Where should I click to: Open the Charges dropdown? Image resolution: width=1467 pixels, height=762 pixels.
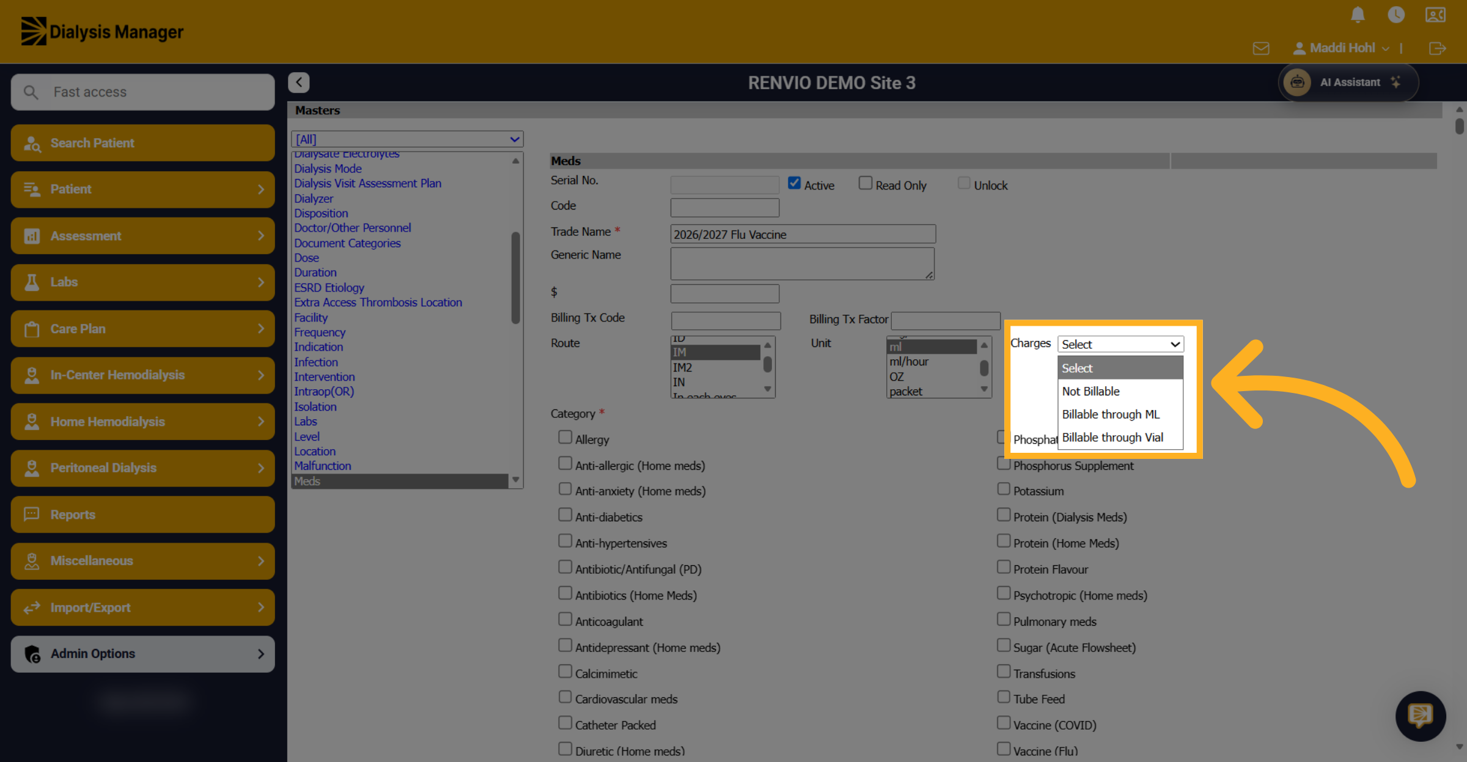(x=1121, y=344)
